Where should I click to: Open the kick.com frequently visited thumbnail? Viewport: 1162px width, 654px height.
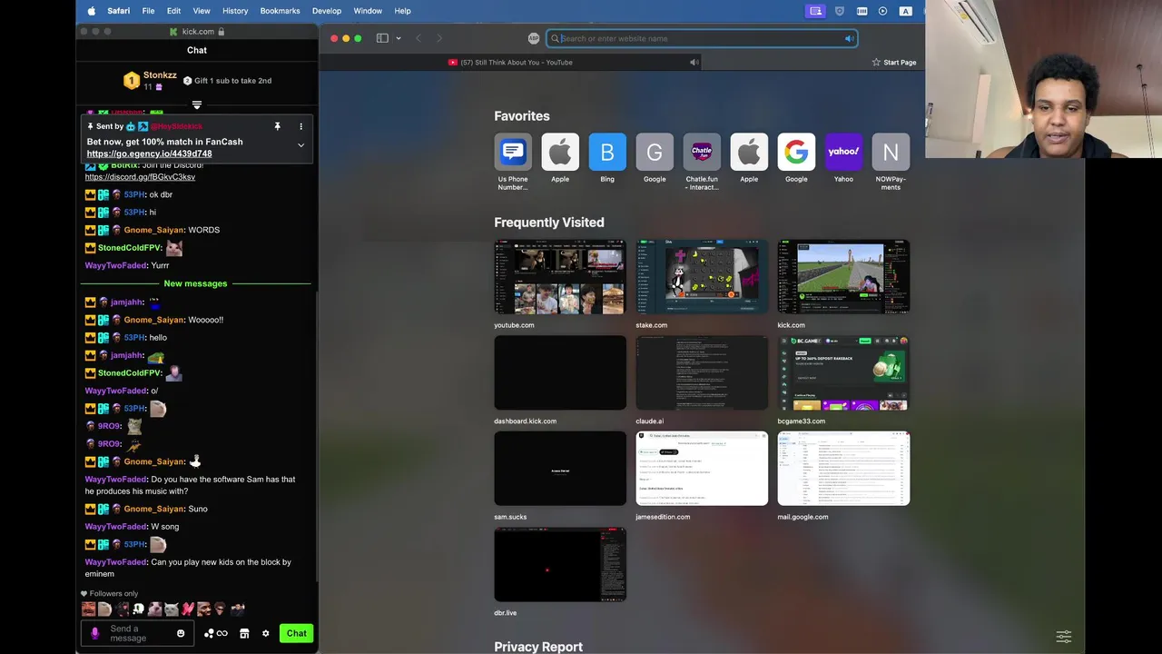[x=843, y=277]
